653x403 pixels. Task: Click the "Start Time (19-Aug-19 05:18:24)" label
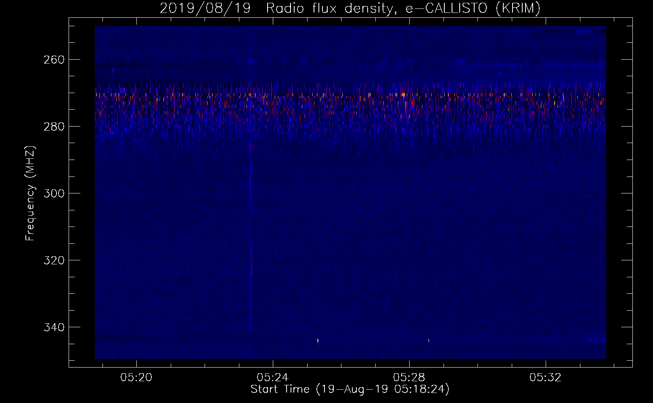tap(350, 389)
